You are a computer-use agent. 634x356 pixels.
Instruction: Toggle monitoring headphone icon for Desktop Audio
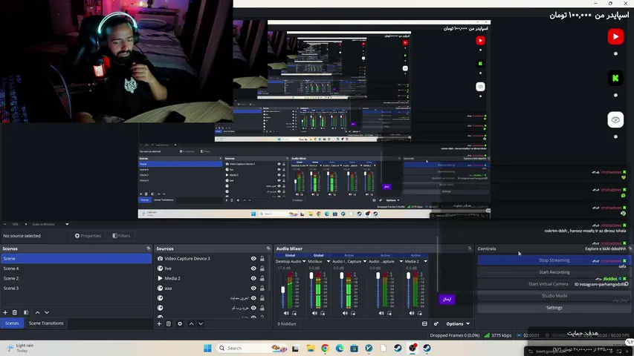click(x=294, y=313)
